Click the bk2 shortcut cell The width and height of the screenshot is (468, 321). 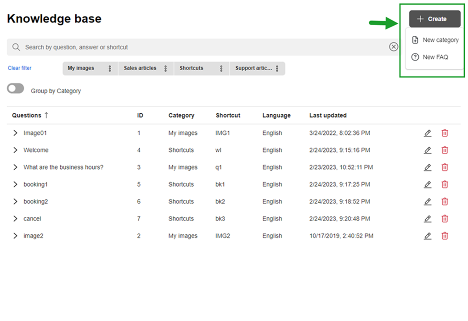tap(220, 201)
